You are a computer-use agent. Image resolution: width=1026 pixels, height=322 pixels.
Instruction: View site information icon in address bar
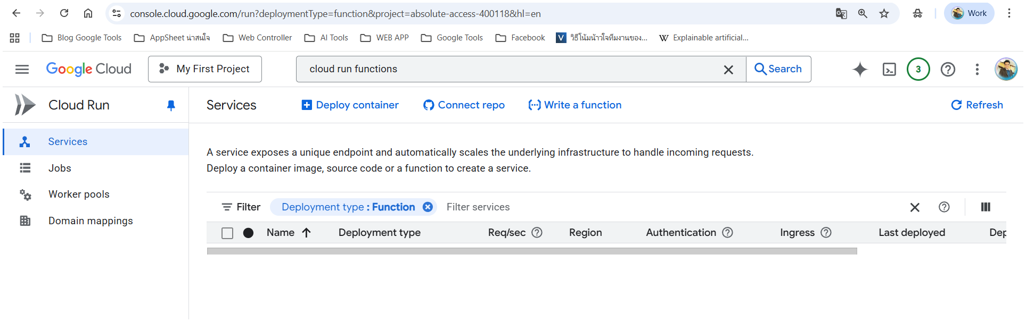117,13
